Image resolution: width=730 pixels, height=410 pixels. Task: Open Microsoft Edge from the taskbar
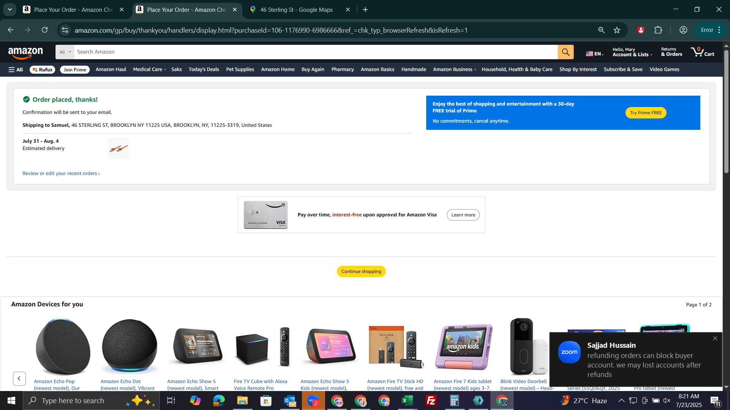click(x=219, y=401)
